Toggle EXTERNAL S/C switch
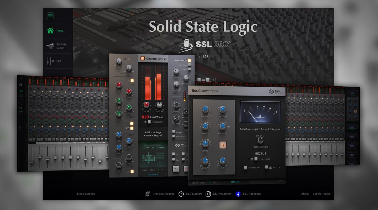The image size is (378, 210). (x=245, y=167)
